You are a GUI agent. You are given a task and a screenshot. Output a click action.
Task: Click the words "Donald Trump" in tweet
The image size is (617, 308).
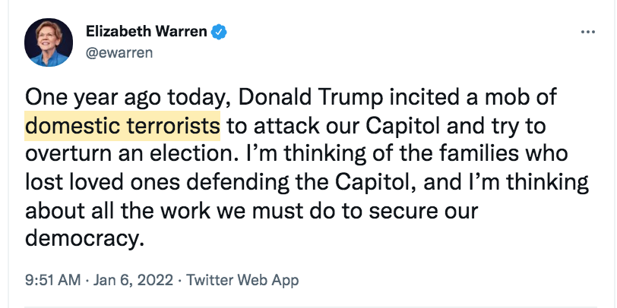pyautogui.click(x=294, y=98)
